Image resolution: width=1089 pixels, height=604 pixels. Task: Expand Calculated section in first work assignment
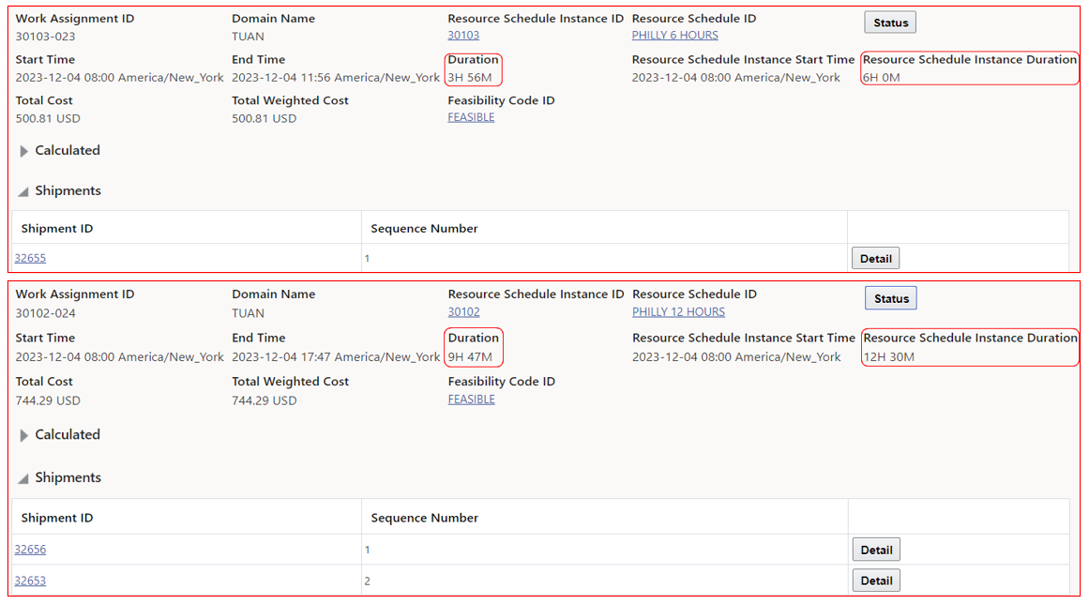point(24,151)
